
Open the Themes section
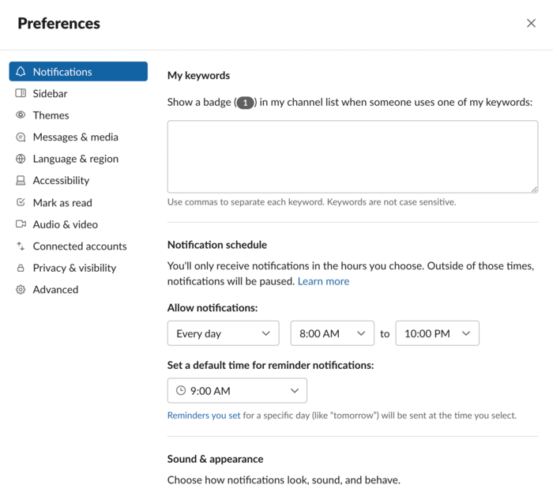(x=78, y=115)
